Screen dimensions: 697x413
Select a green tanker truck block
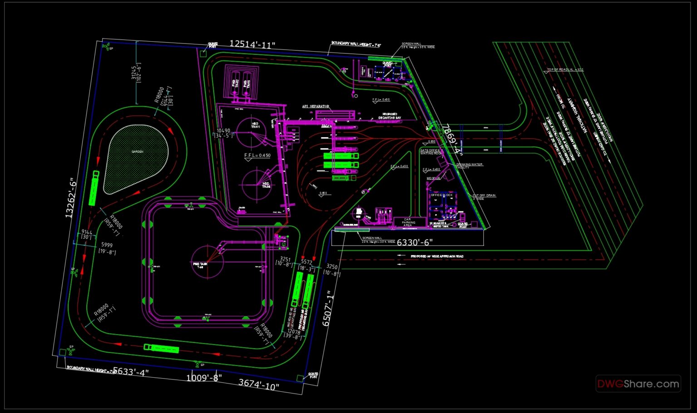click(x=339, y=156)
